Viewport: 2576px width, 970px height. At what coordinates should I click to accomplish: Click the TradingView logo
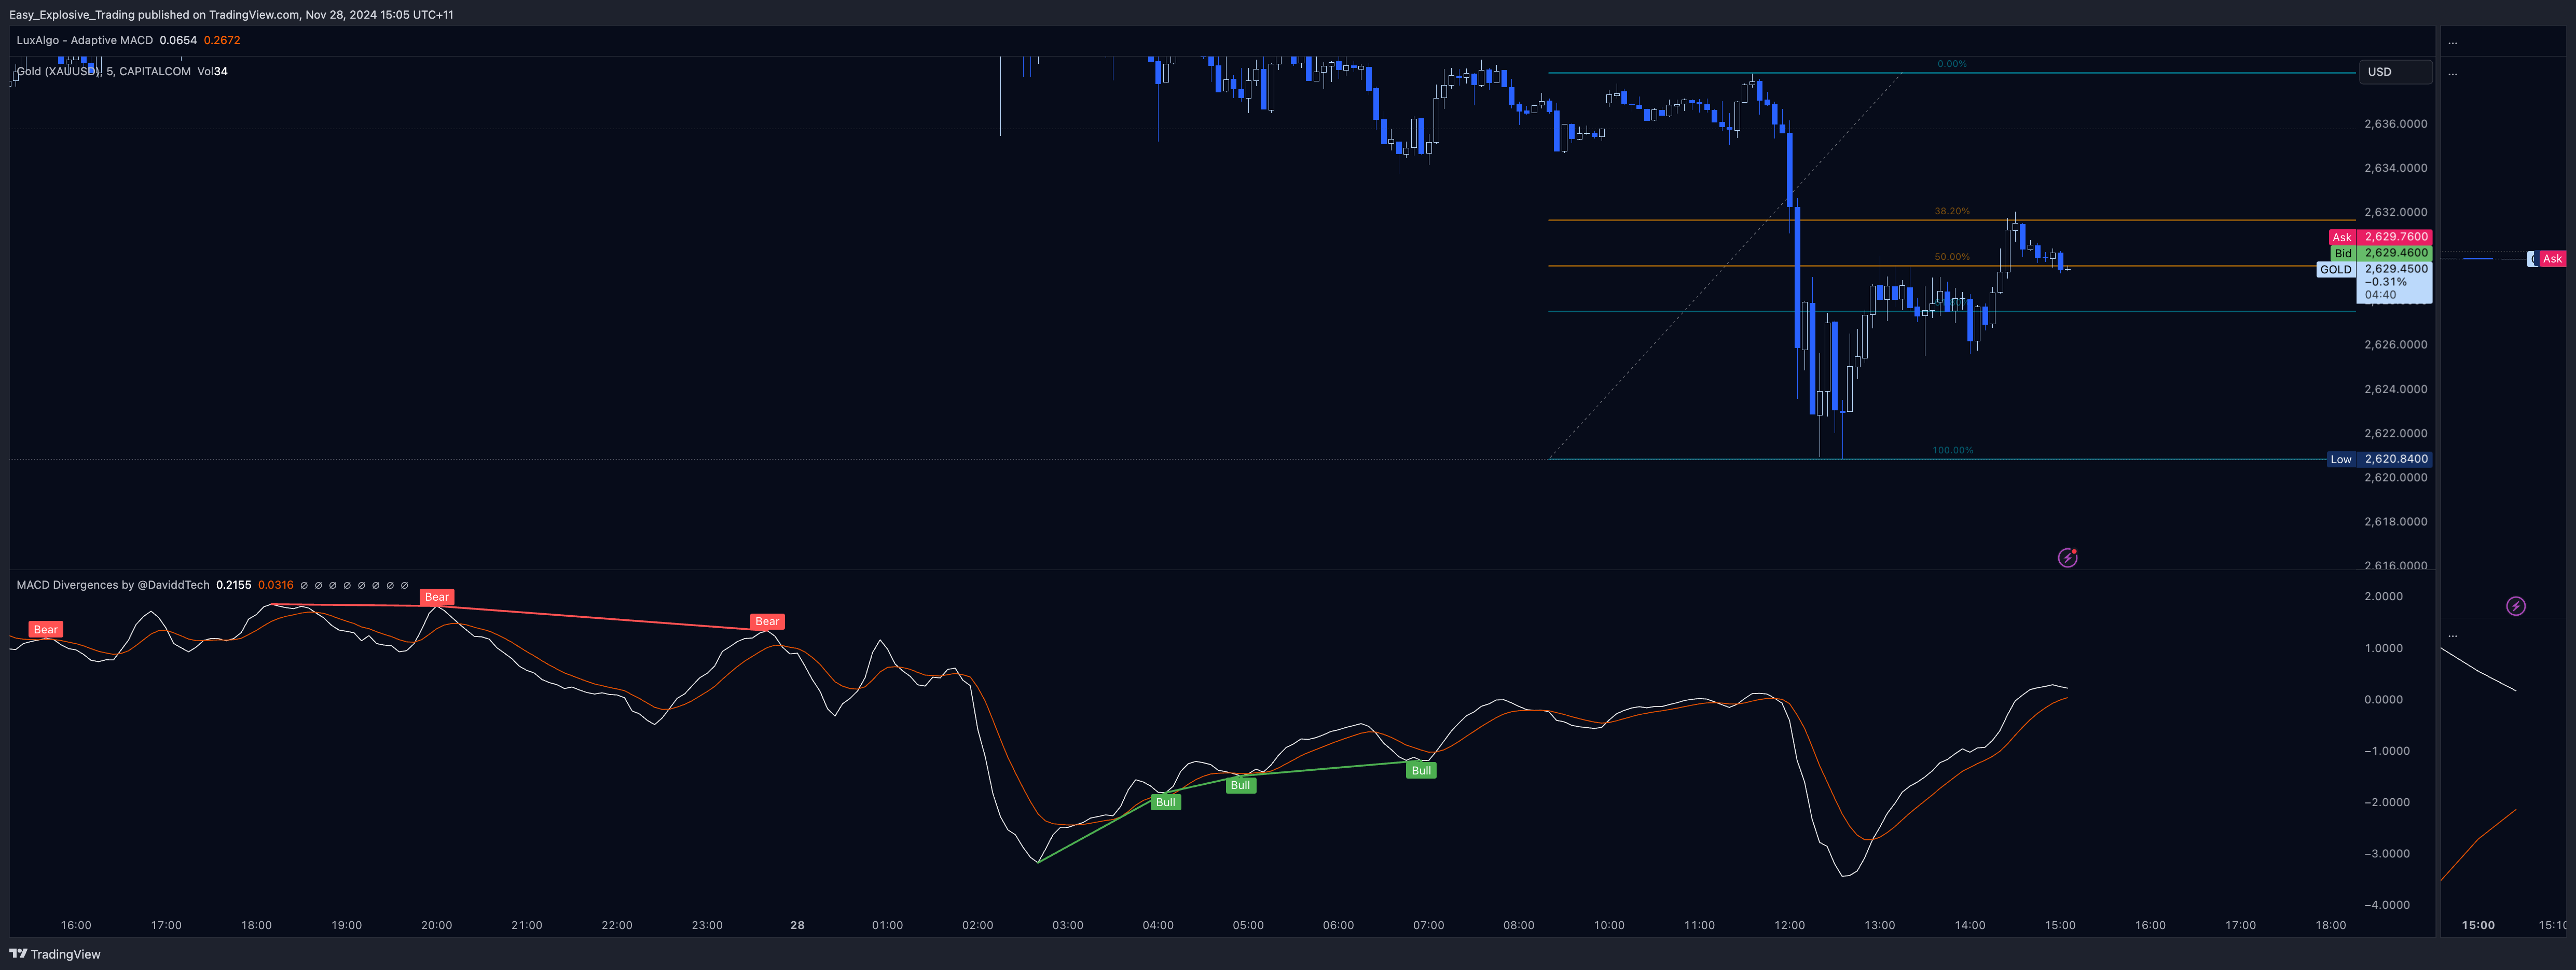pos(55,954)
